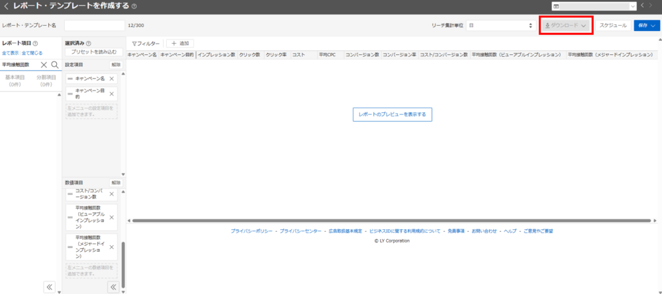Click the レポート・テンプレート名 input field
This screenshot has width=662, height=294.
click(94, 25)
